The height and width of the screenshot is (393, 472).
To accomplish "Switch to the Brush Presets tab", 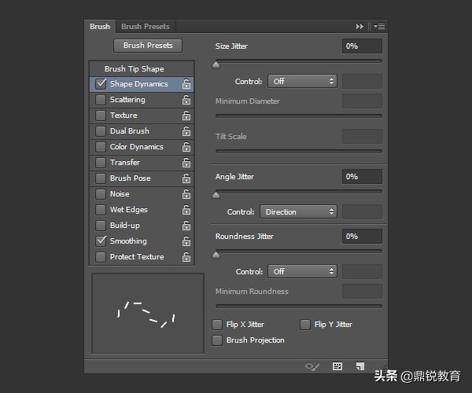I will point(146,27).
